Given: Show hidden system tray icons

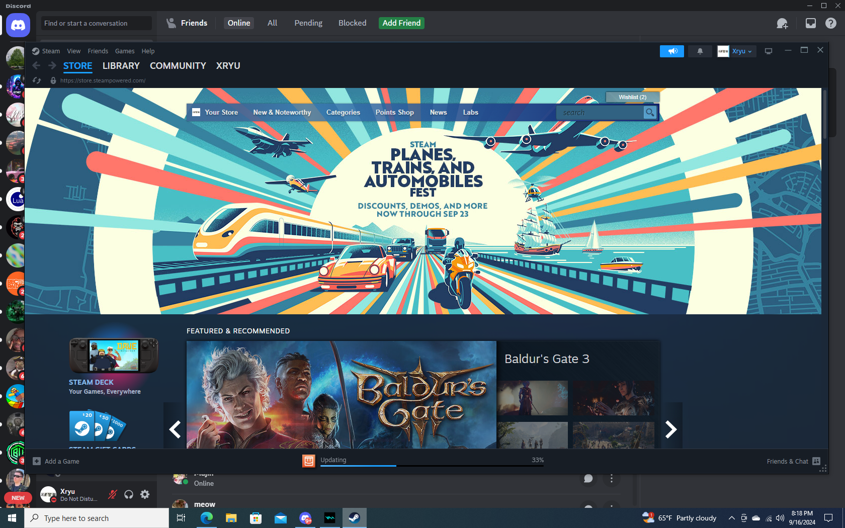Looking at the screenshot, I should 732,518.
